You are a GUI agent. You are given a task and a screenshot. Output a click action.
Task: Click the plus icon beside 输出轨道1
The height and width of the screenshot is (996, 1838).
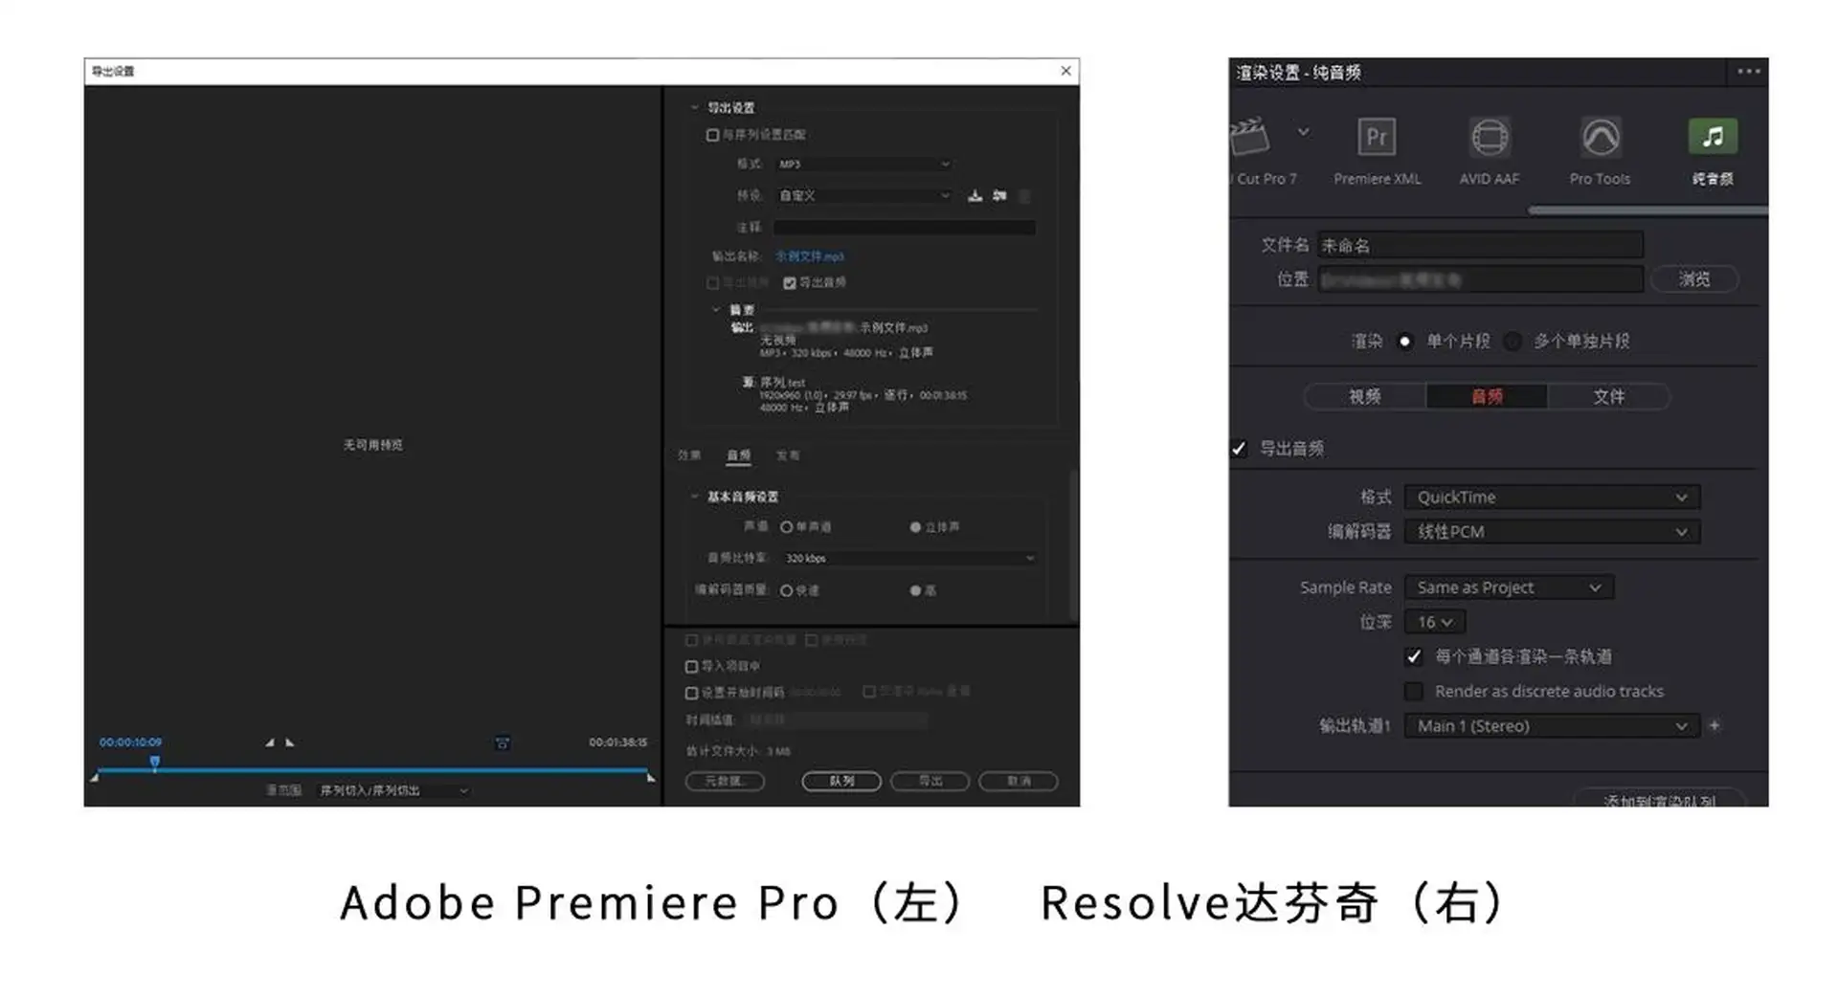[x=1715, y=725]
